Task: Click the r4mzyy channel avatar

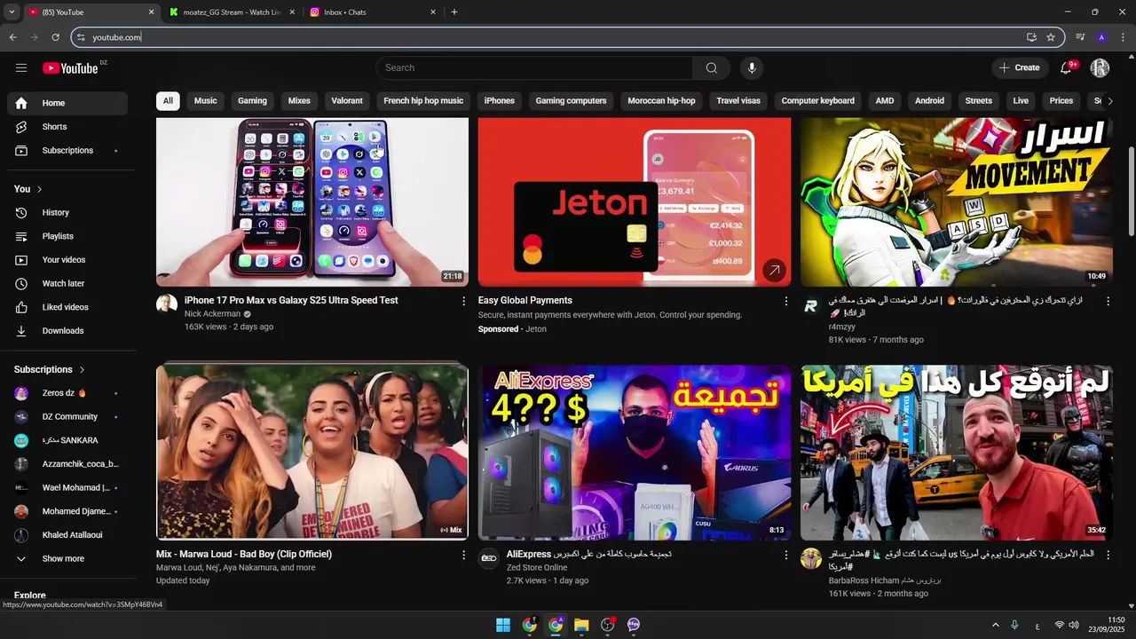Action: click(x=811, y=304)
